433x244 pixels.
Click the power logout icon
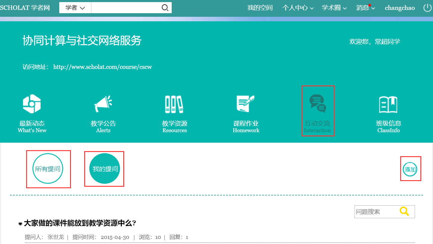(x=427, y=8)
